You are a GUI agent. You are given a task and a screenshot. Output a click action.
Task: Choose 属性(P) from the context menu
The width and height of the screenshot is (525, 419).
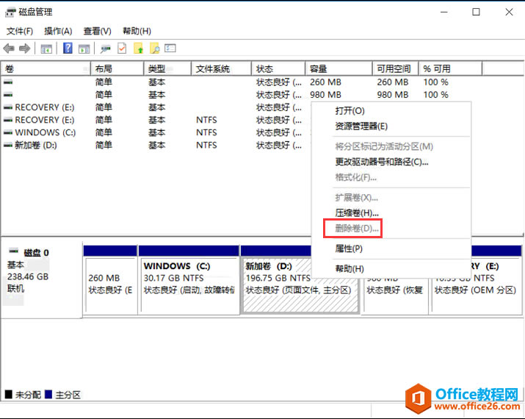click(x=349, y=248)
